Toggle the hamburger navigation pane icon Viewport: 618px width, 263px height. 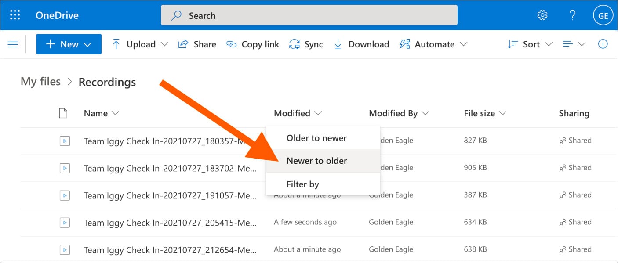point(13,44)
